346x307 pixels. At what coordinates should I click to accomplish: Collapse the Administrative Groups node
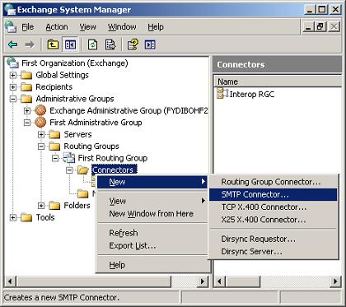click(12, 99)
